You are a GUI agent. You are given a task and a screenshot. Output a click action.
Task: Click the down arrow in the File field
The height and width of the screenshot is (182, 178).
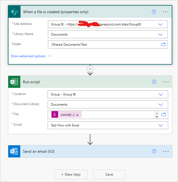coord(157,117)
